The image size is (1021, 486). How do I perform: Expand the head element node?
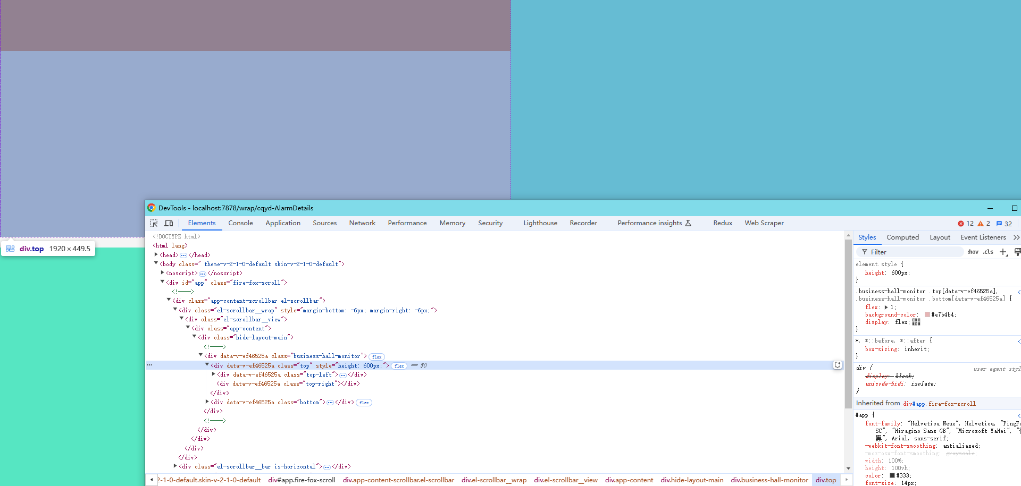point(156,254)
